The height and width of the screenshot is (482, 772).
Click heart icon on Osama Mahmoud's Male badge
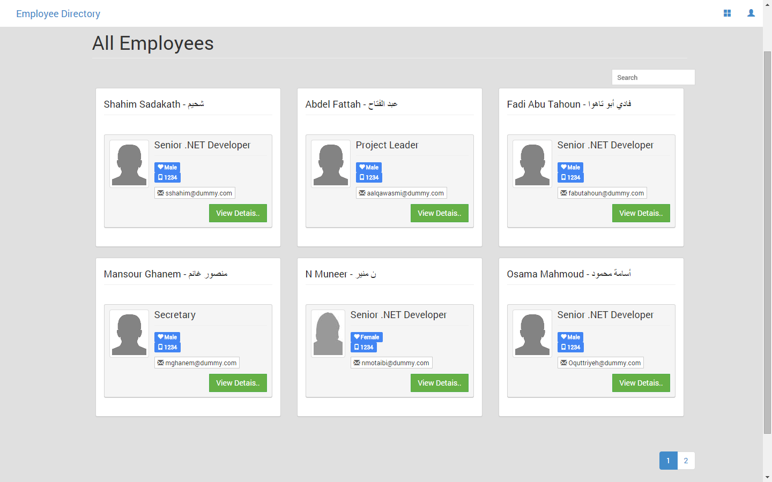pos(563,337)
